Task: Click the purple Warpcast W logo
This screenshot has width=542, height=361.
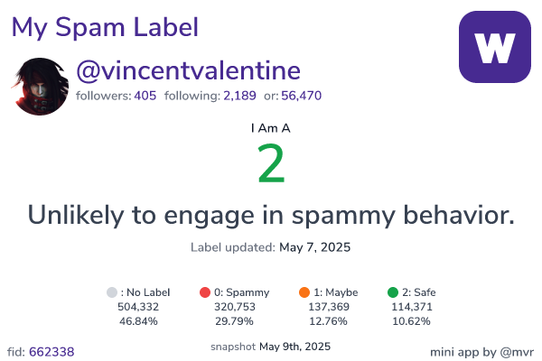Action: 495,47
